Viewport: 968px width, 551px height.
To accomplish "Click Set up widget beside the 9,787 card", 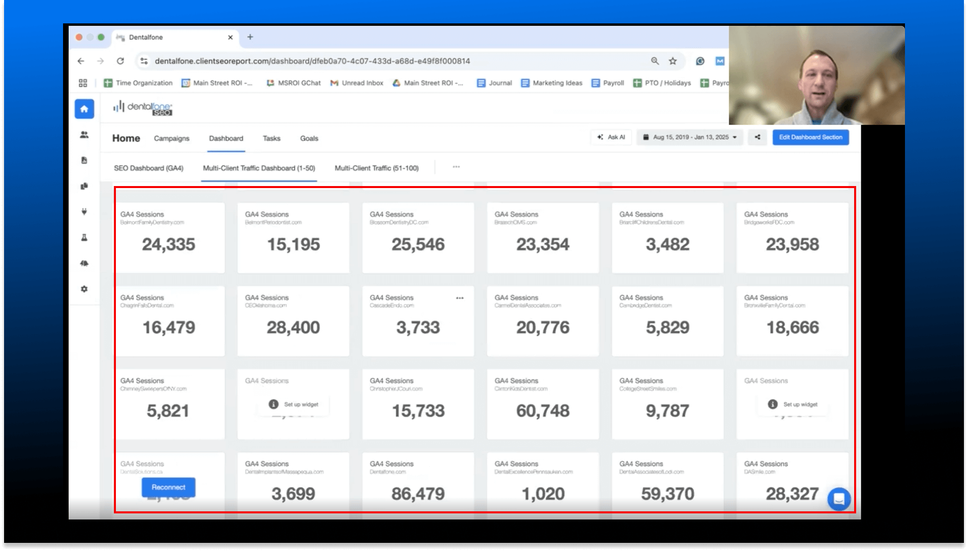I will coord(793,405).
